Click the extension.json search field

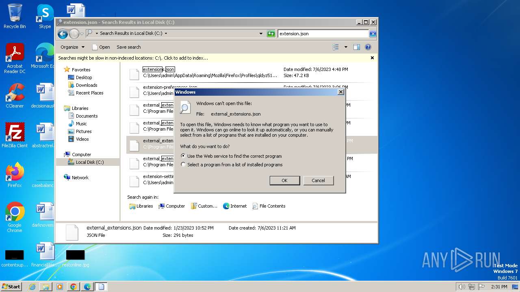tap(323, 34)
